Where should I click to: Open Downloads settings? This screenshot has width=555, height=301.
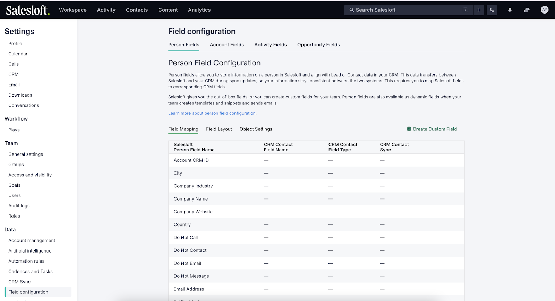pos(20,95)
